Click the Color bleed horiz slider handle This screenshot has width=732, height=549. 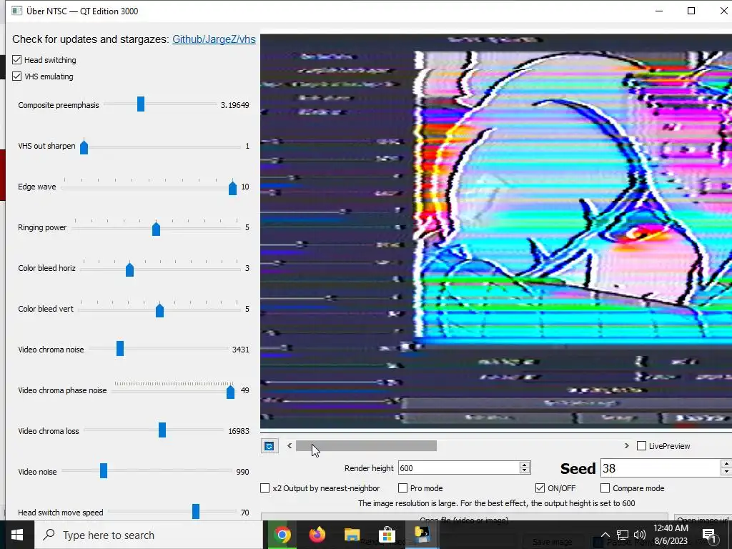click(130, 269)
